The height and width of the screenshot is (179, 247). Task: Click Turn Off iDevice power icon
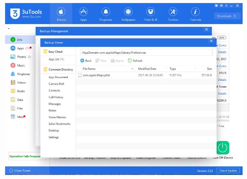pos(223,148)
